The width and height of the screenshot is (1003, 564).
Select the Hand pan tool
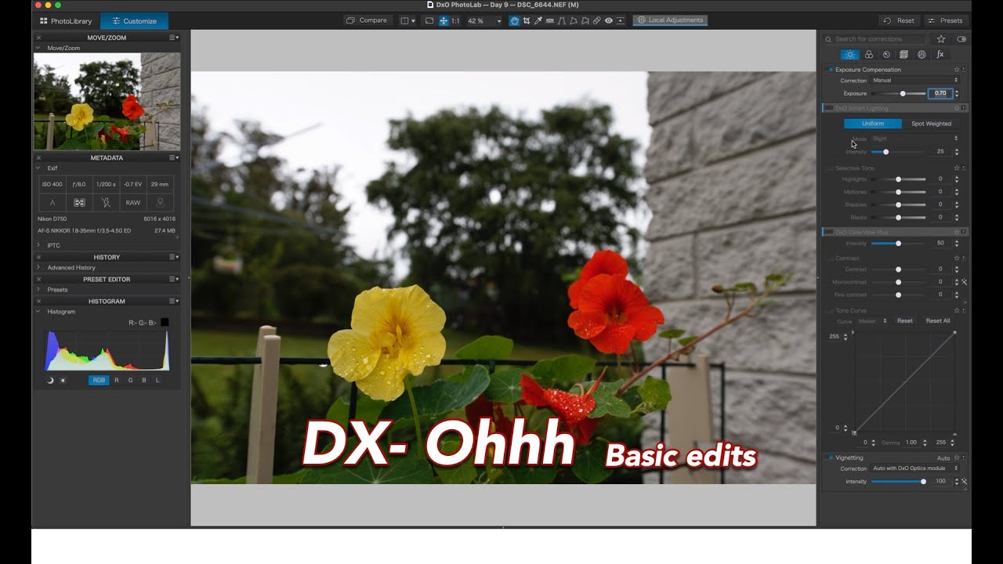coord(515,20)
